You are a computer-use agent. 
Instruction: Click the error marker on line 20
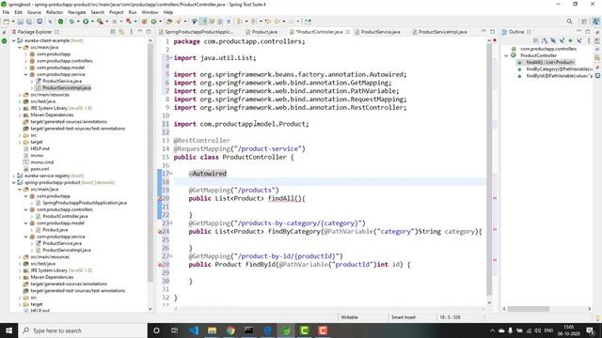159,198
